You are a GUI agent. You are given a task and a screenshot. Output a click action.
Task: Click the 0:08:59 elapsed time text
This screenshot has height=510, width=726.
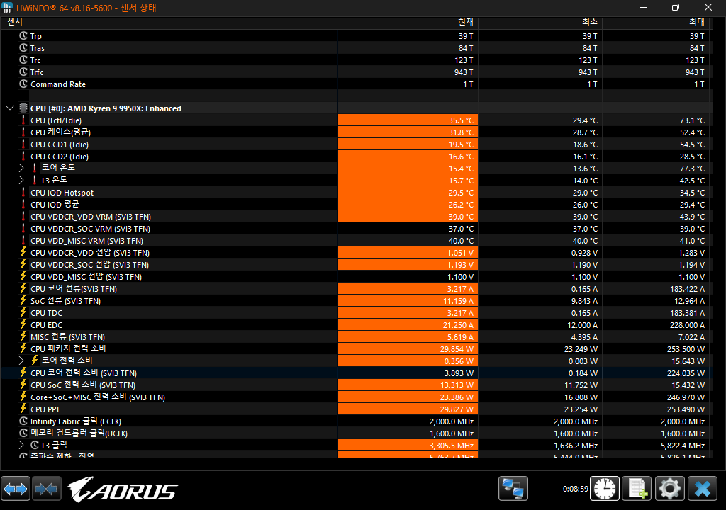tap(576, 489)
